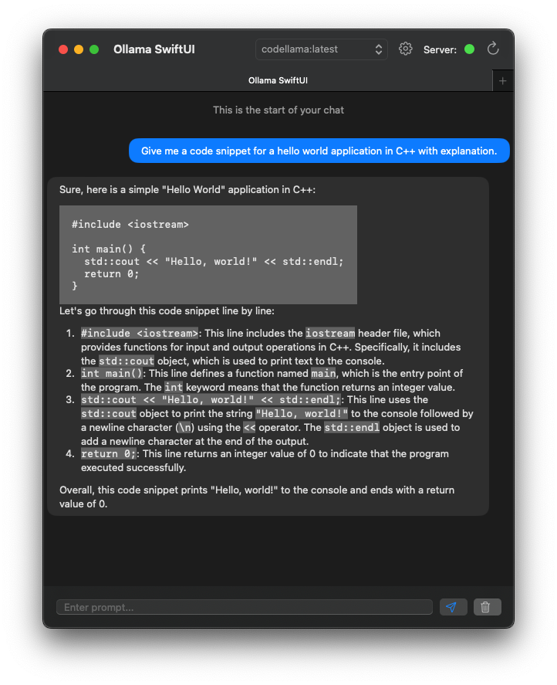
Task: Click the Enter prompt input field
Action: [x=245, y=607]
